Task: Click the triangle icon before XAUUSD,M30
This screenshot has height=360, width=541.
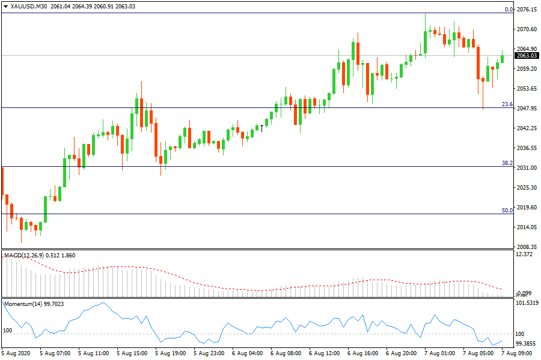Action: point(6,6)
